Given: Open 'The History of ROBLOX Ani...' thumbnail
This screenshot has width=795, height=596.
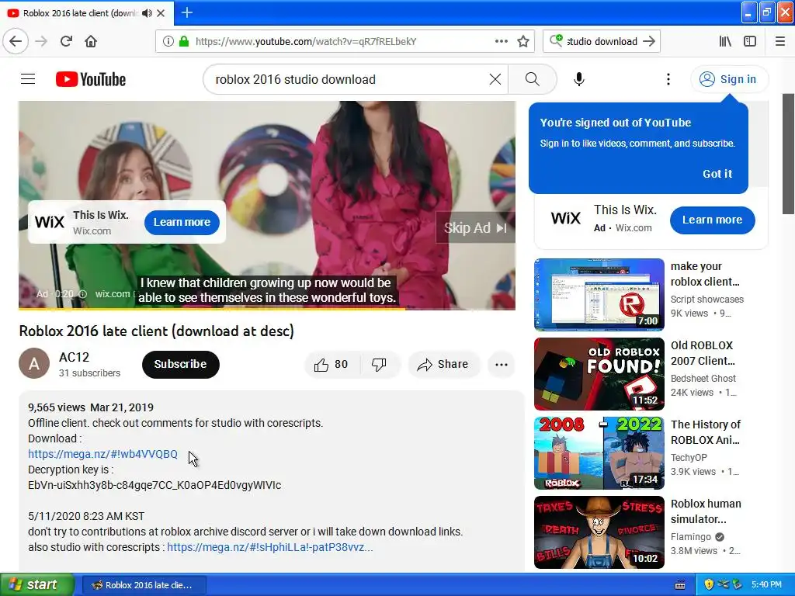Looking at the screenshot, I should click(599, 453).
